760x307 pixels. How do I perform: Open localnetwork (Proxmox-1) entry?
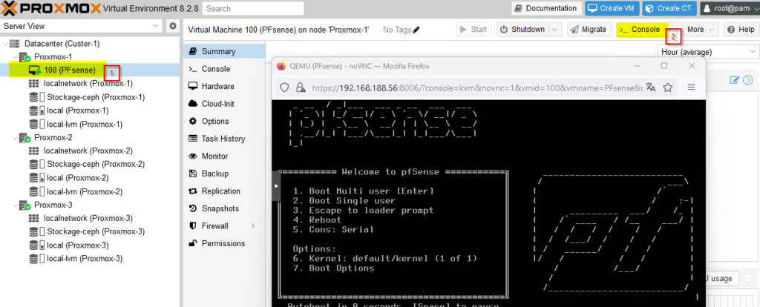point(88,83)
